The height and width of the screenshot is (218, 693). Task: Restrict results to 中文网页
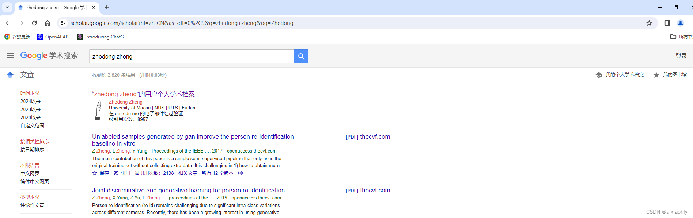tap(30, 173)
